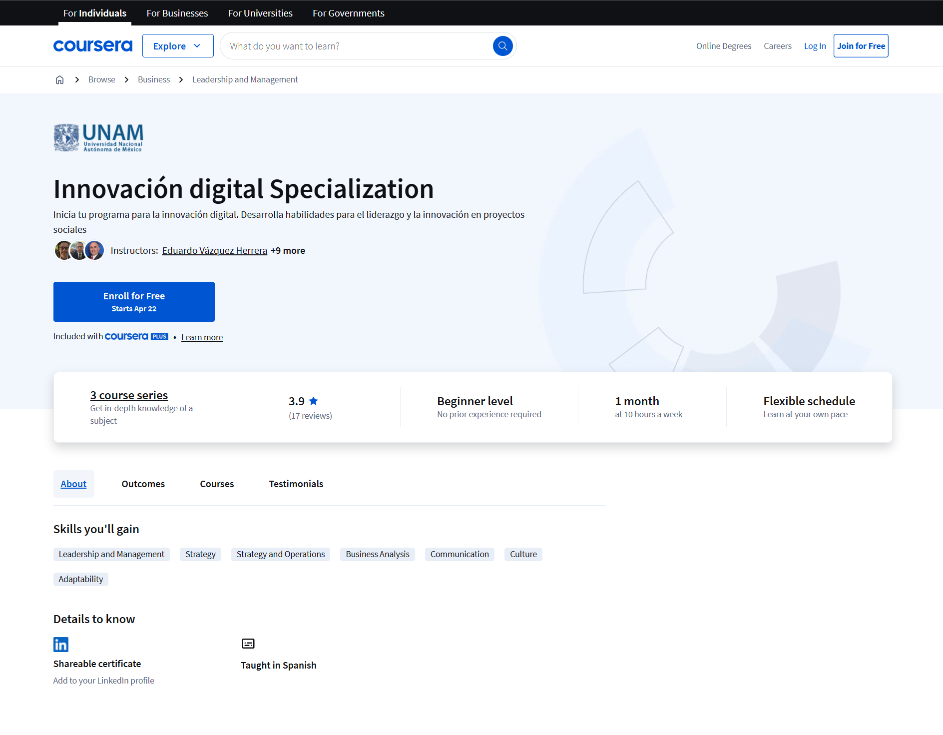Screen dimensions: 943x735
Task: Click the Culture skill tag
Action: pyautogui.click(x=523, y=554)
